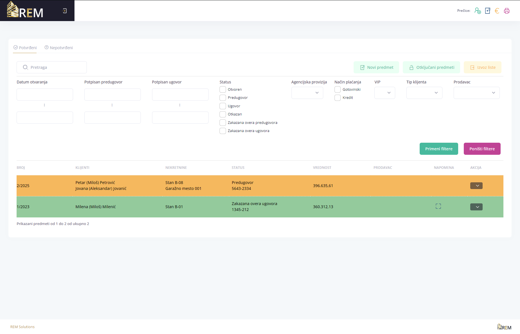The height and width of the screenshot is (334, 520).
Task: Select the Potvrđeni tab
Action: [25, 48]
